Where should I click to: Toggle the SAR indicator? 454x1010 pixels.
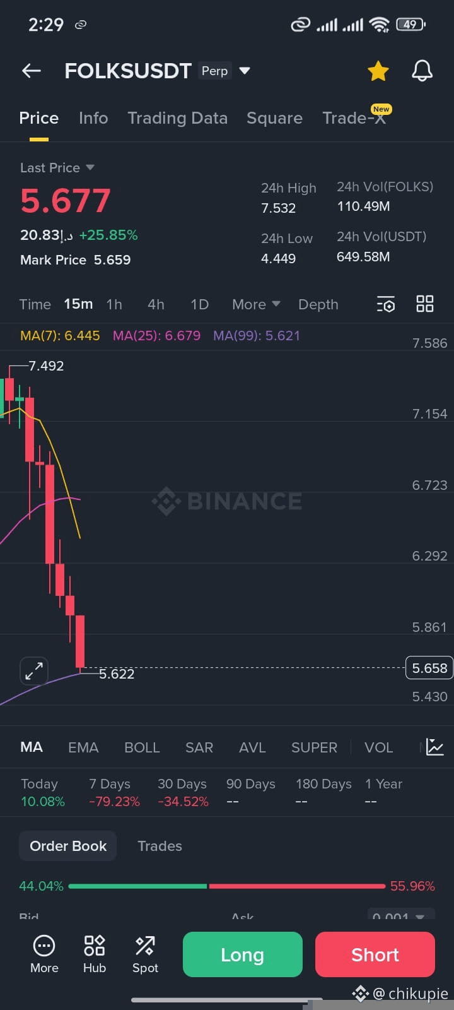199,747
